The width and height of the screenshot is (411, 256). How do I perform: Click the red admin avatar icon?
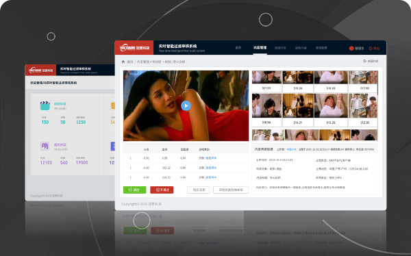coord(351,48)
